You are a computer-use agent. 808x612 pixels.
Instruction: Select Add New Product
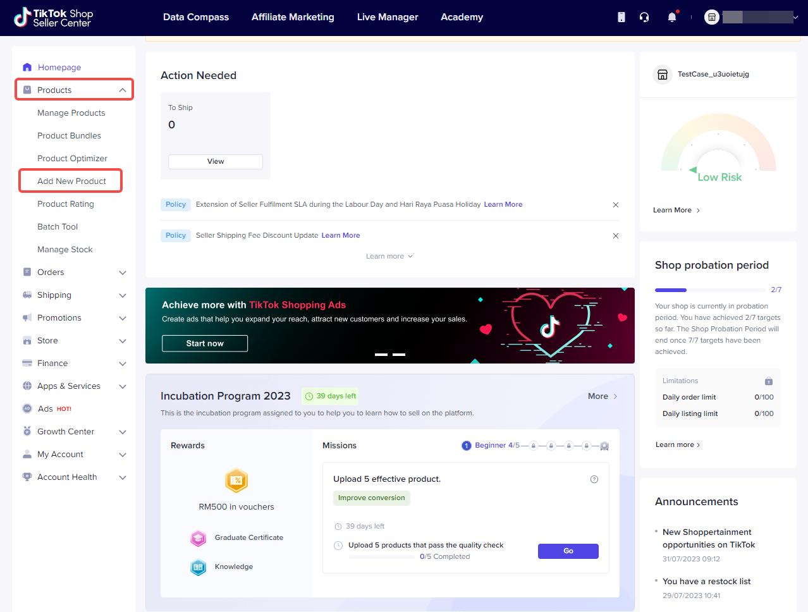(x=71, y=181)
